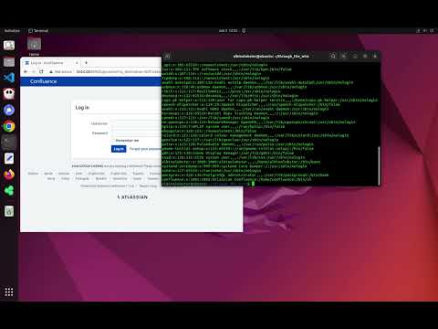Show all applications grid

[9, 292]
